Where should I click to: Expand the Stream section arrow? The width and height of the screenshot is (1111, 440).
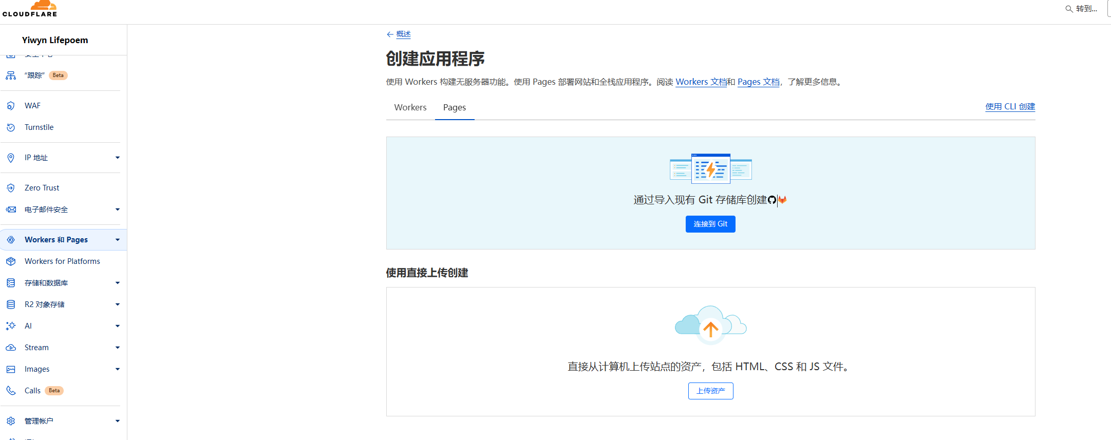[x=118, y=348]
